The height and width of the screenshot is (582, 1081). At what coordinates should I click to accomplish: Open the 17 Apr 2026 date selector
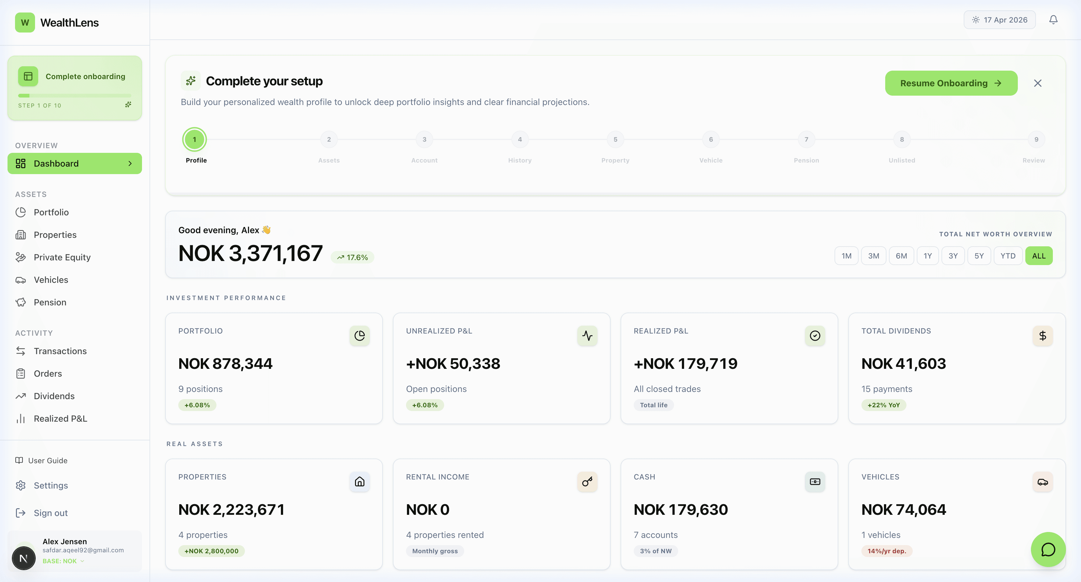pos(1000,19)
